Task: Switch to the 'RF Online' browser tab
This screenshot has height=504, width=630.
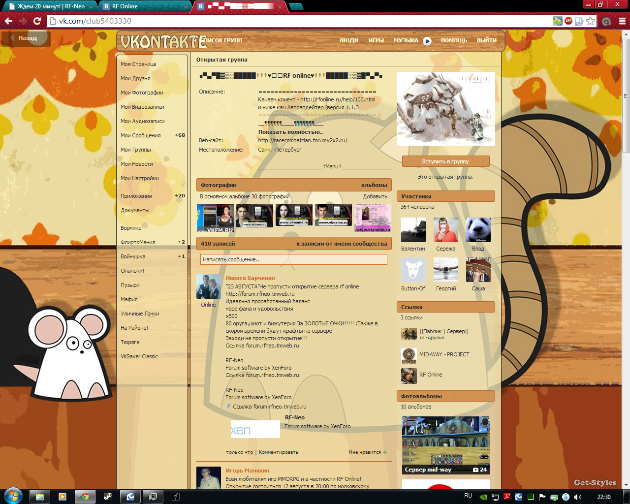Action: coord(145,6)
